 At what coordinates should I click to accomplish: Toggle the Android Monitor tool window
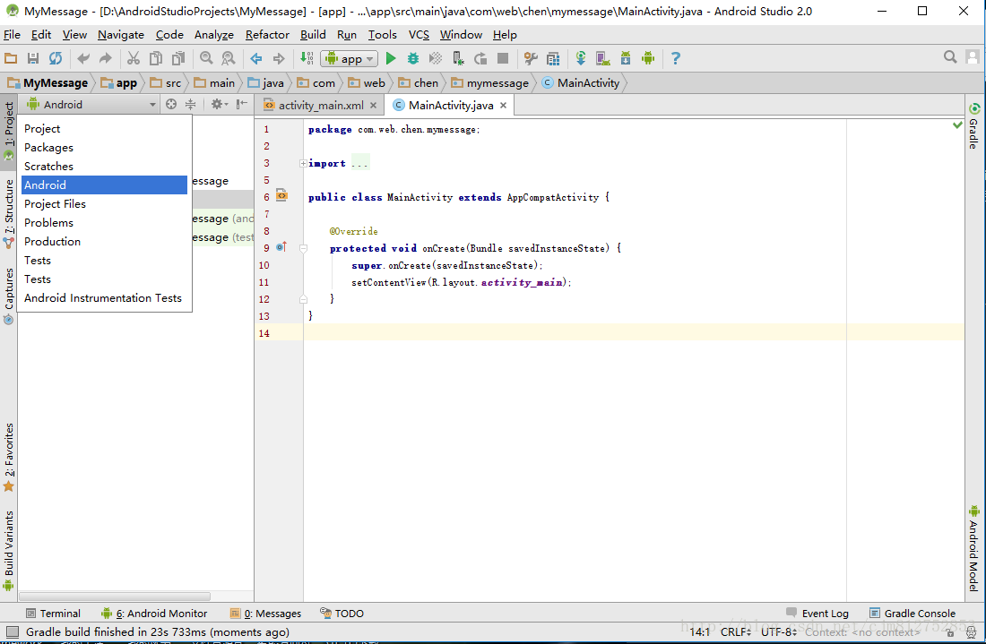point(154,614)
